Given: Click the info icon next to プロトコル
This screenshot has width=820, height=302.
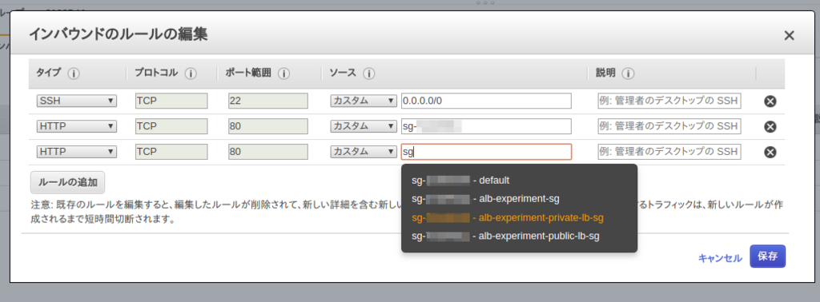Looking at the screenshot, I should tap(191, 74).
